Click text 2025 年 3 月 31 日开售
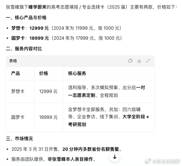 pyautogui.click(x=34, y=149)
